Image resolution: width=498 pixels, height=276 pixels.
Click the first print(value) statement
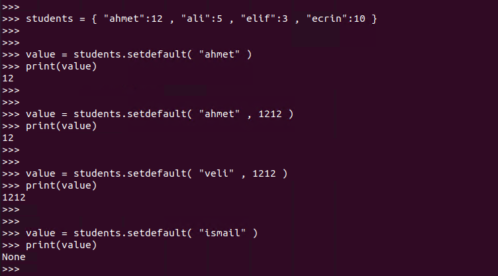62,66
